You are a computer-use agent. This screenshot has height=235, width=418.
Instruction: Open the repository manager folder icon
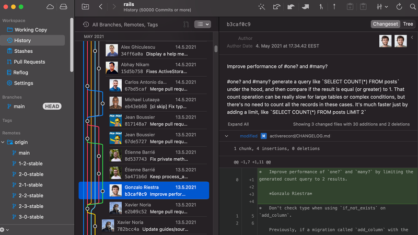[x=85, y=7]
